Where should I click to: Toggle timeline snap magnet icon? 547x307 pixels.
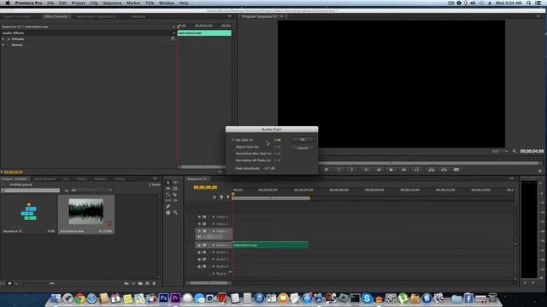221,197
